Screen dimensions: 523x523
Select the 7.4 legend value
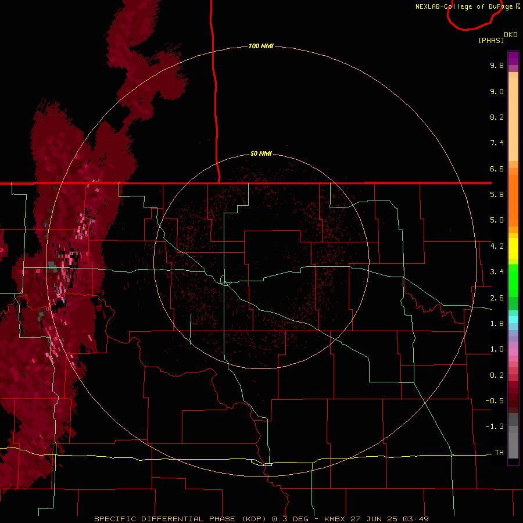497,143
